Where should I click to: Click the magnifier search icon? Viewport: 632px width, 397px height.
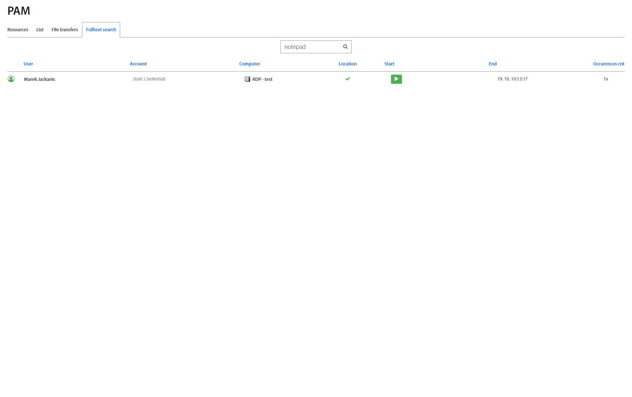click(345, 47)
